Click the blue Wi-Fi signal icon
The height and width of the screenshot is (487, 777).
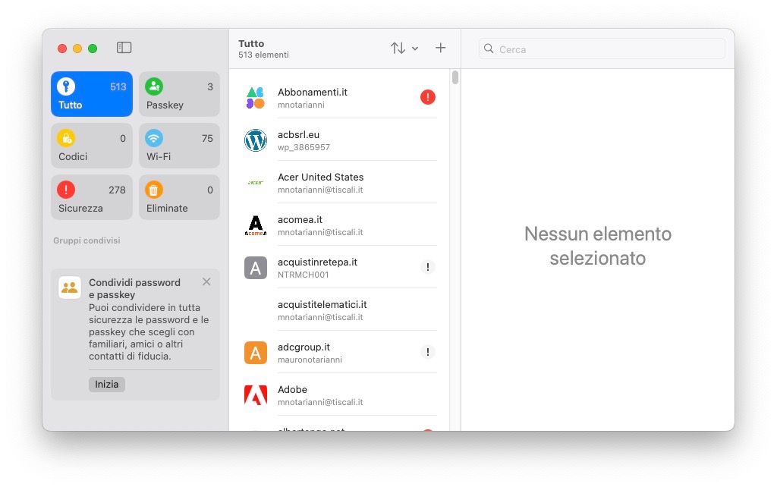point(154,138)
